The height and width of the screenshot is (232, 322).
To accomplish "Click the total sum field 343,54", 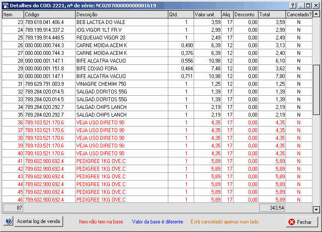I will pyautogui.click(x=272, y=208).
